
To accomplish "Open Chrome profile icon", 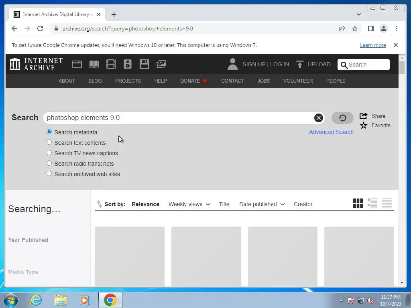I will (383, 28).
